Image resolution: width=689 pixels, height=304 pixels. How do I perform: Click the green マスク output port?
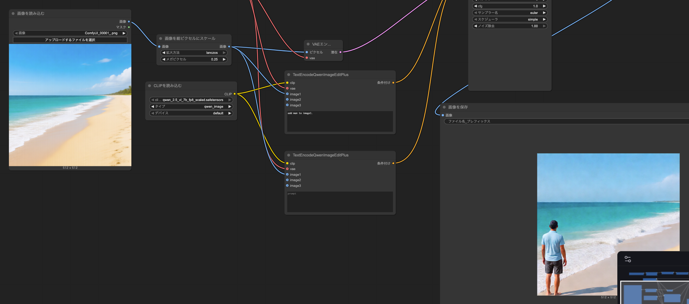coord(129,27)
